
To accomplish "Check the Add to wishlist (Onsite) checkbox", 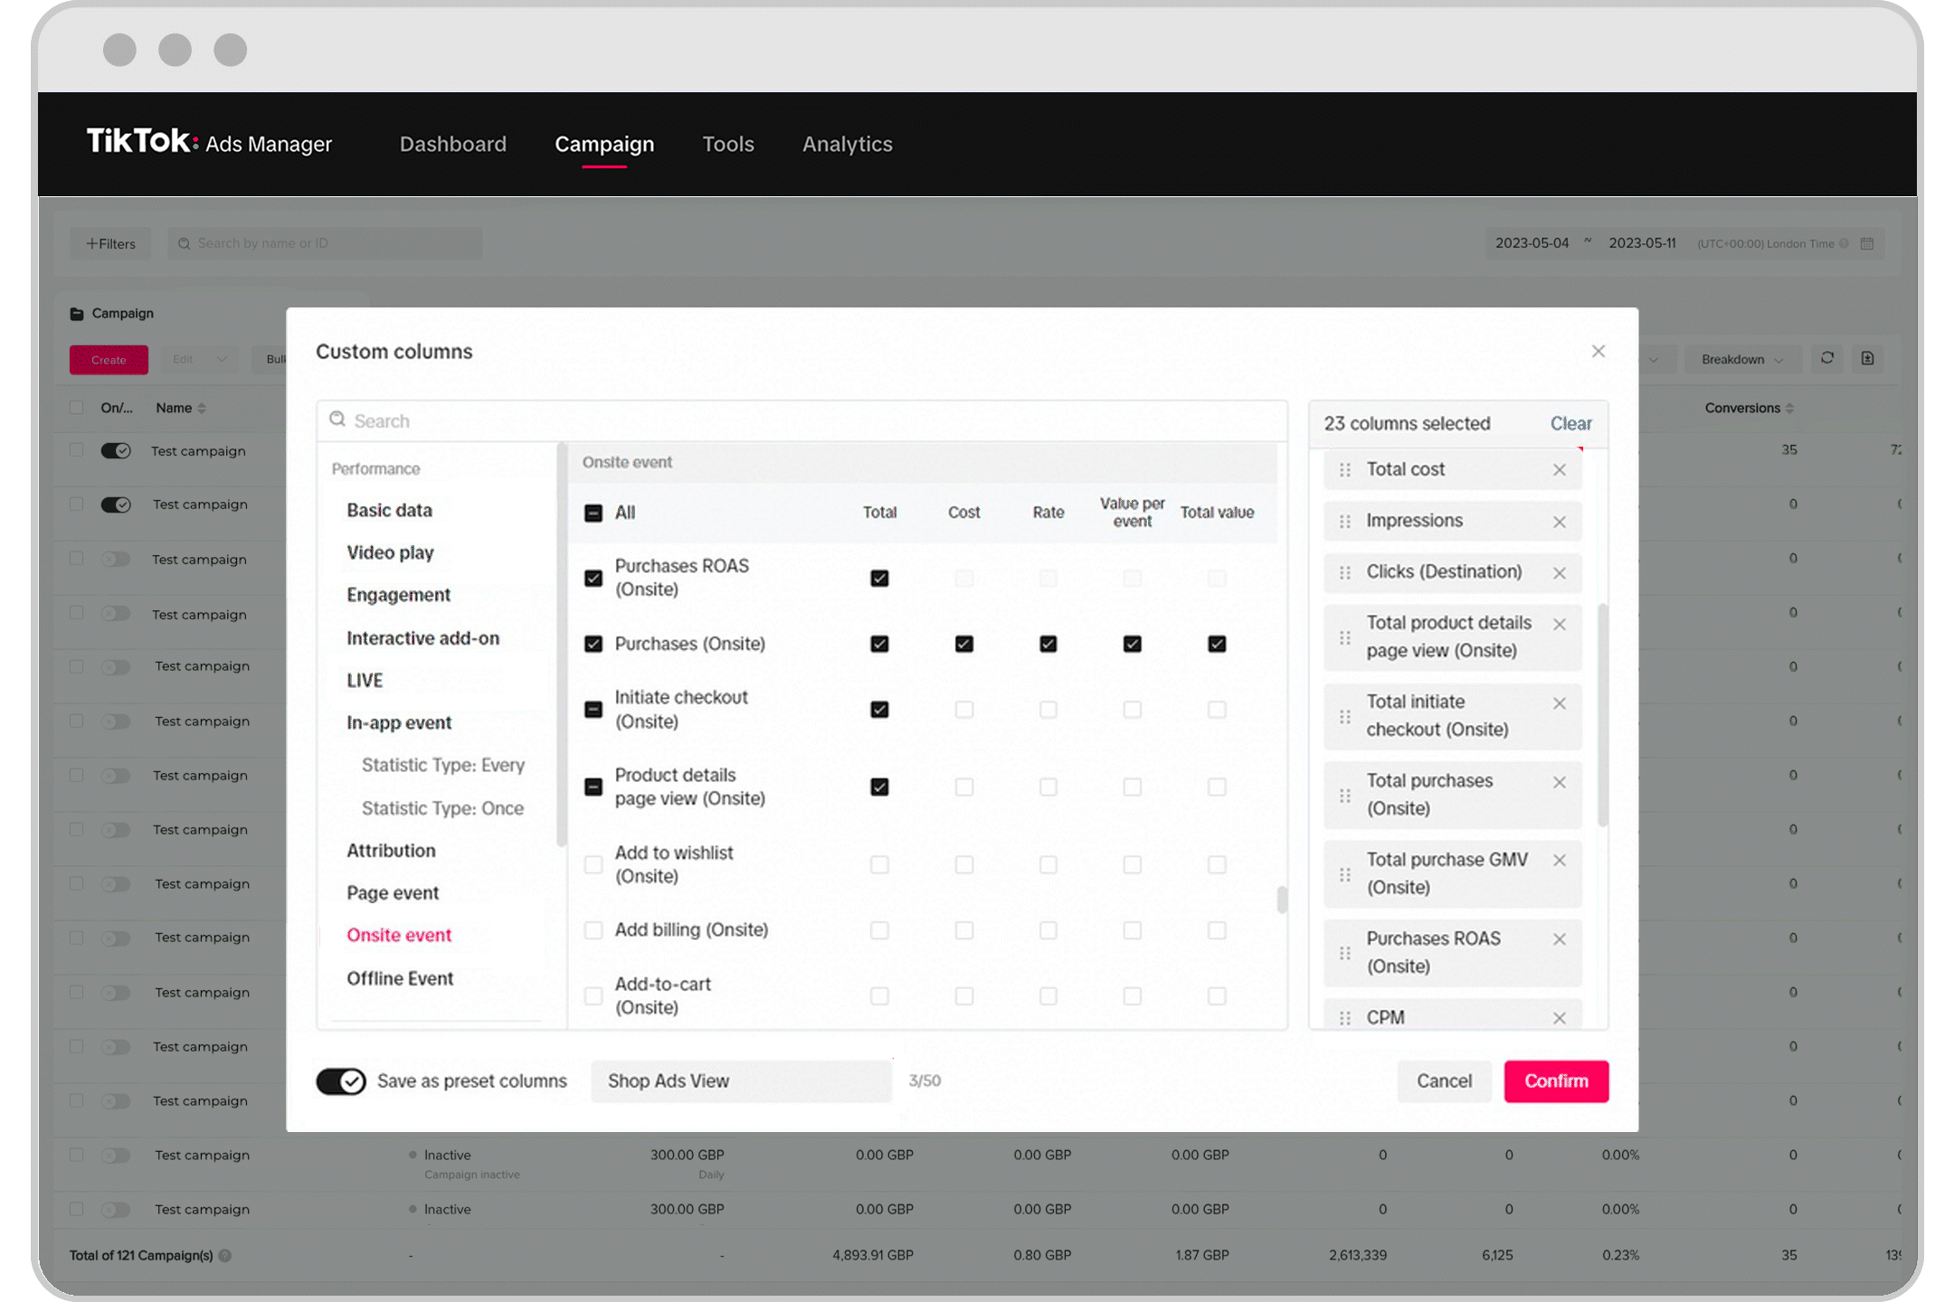I will 593,864.
